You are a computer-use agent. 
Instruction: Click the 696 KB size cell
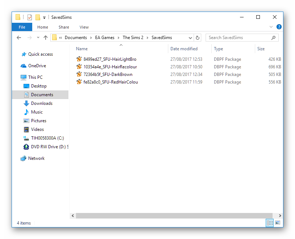click(275, 67)
